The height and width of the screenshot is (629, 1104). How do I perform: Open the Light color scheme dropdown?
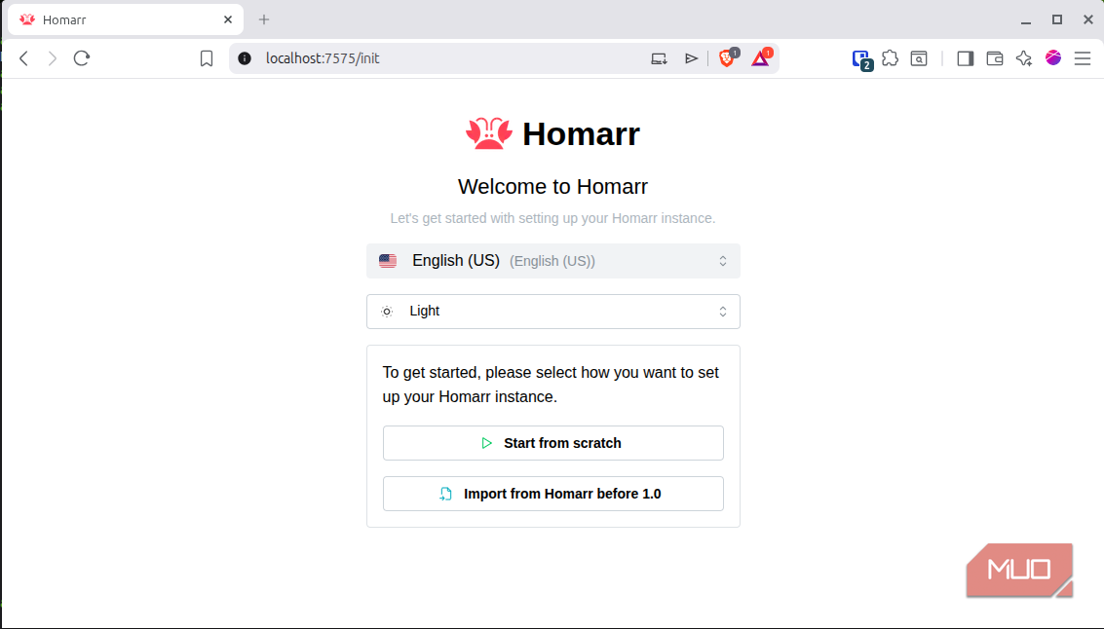pyautogui.click(x=553, y=312)
